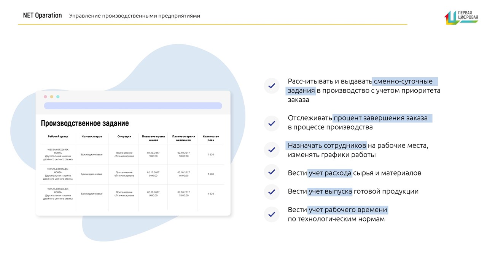The height and width of the screenshot is (273, 487).
Task: Select the «Рабочий центр» column header
Action: pyautogui.click(x=58, y=136)
